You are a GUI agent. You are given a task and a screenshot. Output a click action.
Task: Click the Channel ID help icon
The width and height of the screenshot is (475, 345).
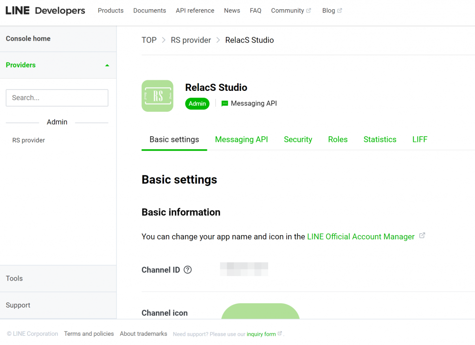pyautogui.click(x=187, y=269)
